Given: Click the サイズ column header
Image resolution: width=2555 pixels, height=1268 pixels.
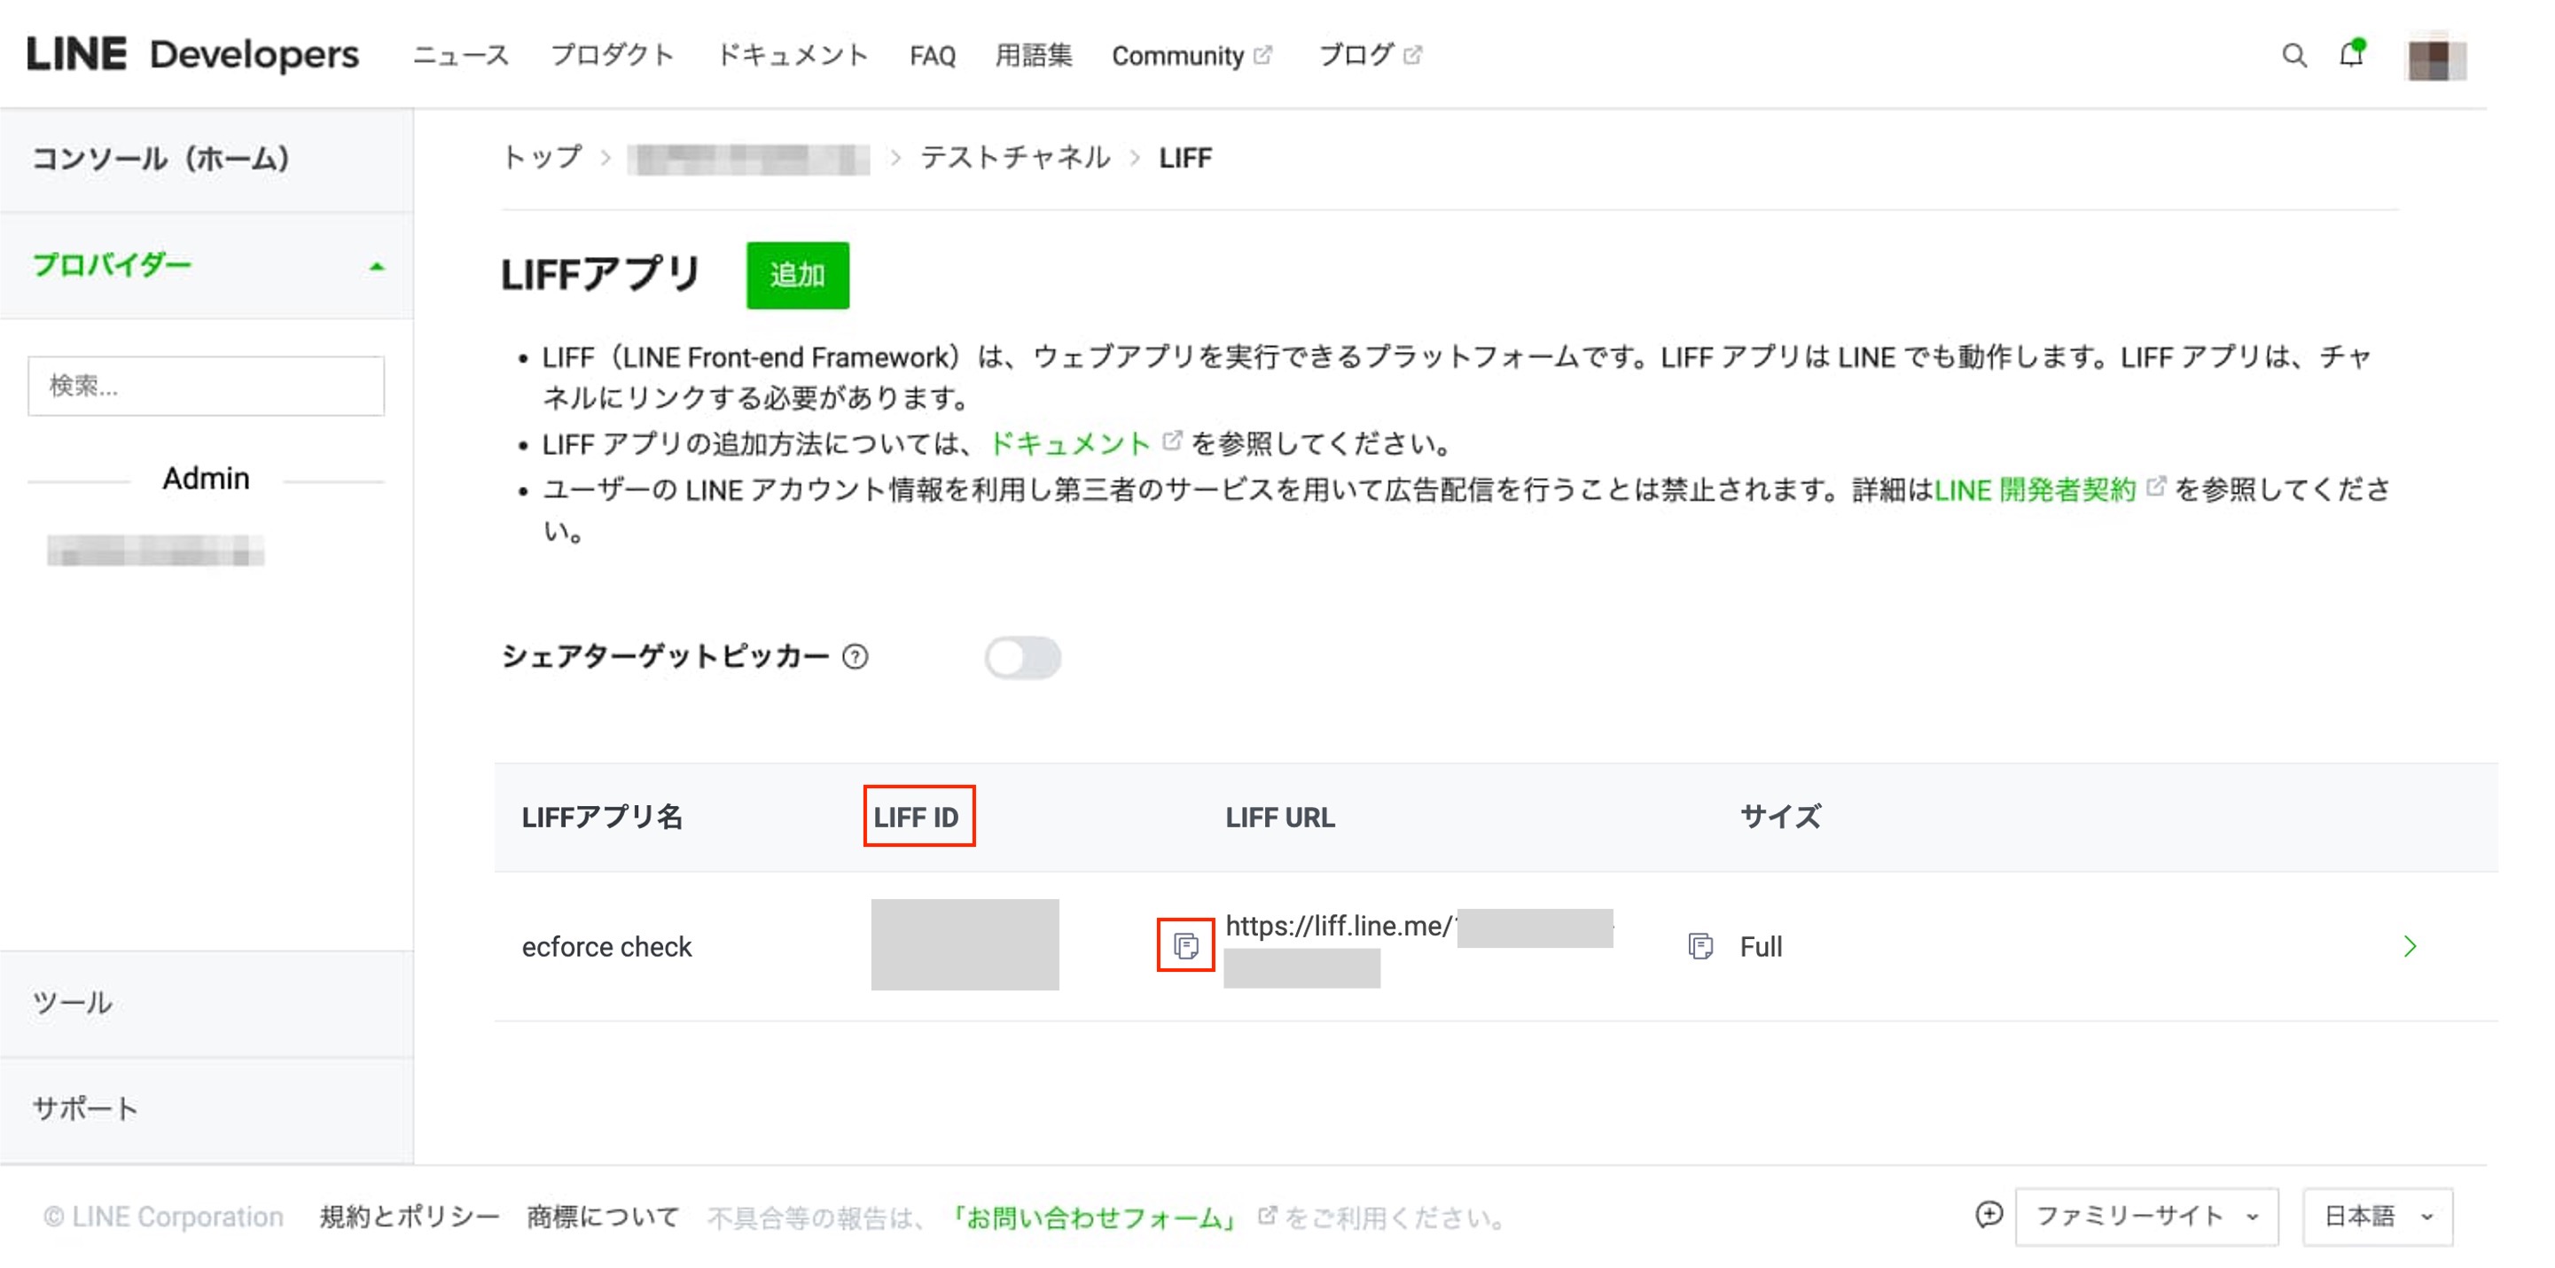Looking at the screenshot, I should [x=1780, y=817].
